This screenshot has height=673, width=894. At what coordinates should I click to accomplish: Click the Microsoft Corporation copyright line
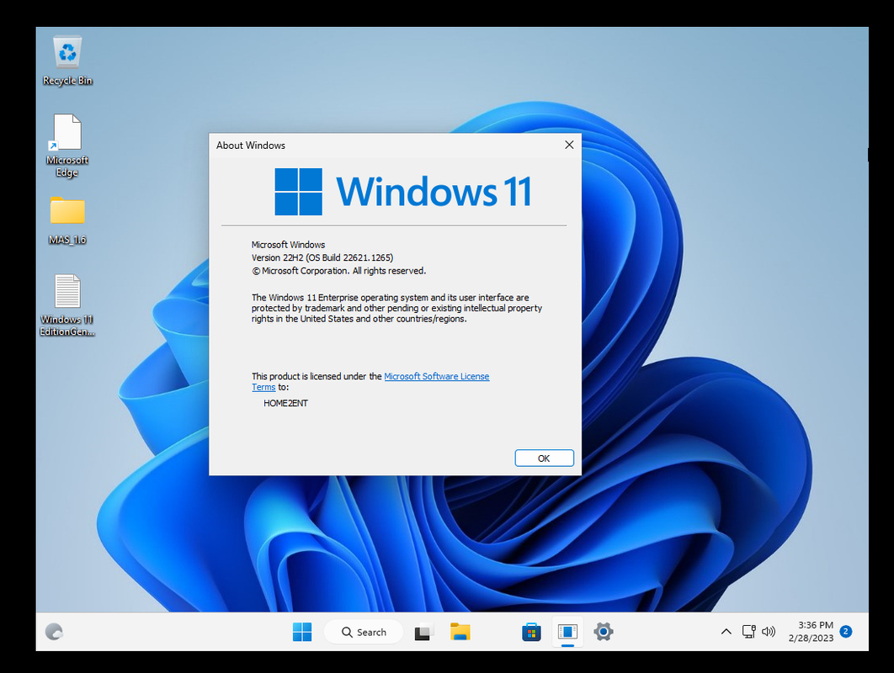click(338, 271)
